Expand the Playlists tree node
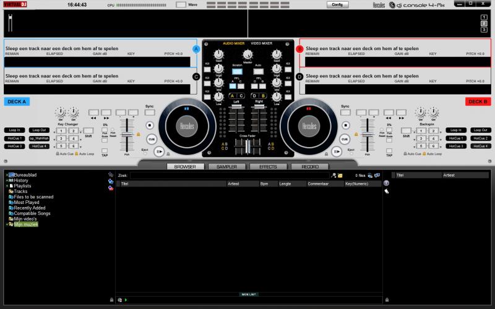This screenshot has height=309, width=495. [x=7, y=186]
